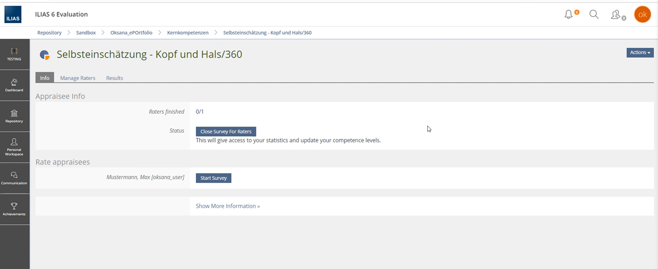
Task: Click the Selbsteinschätzung - Kopf und Hals/360 breadcrumb
Action: tap(267, 32)
